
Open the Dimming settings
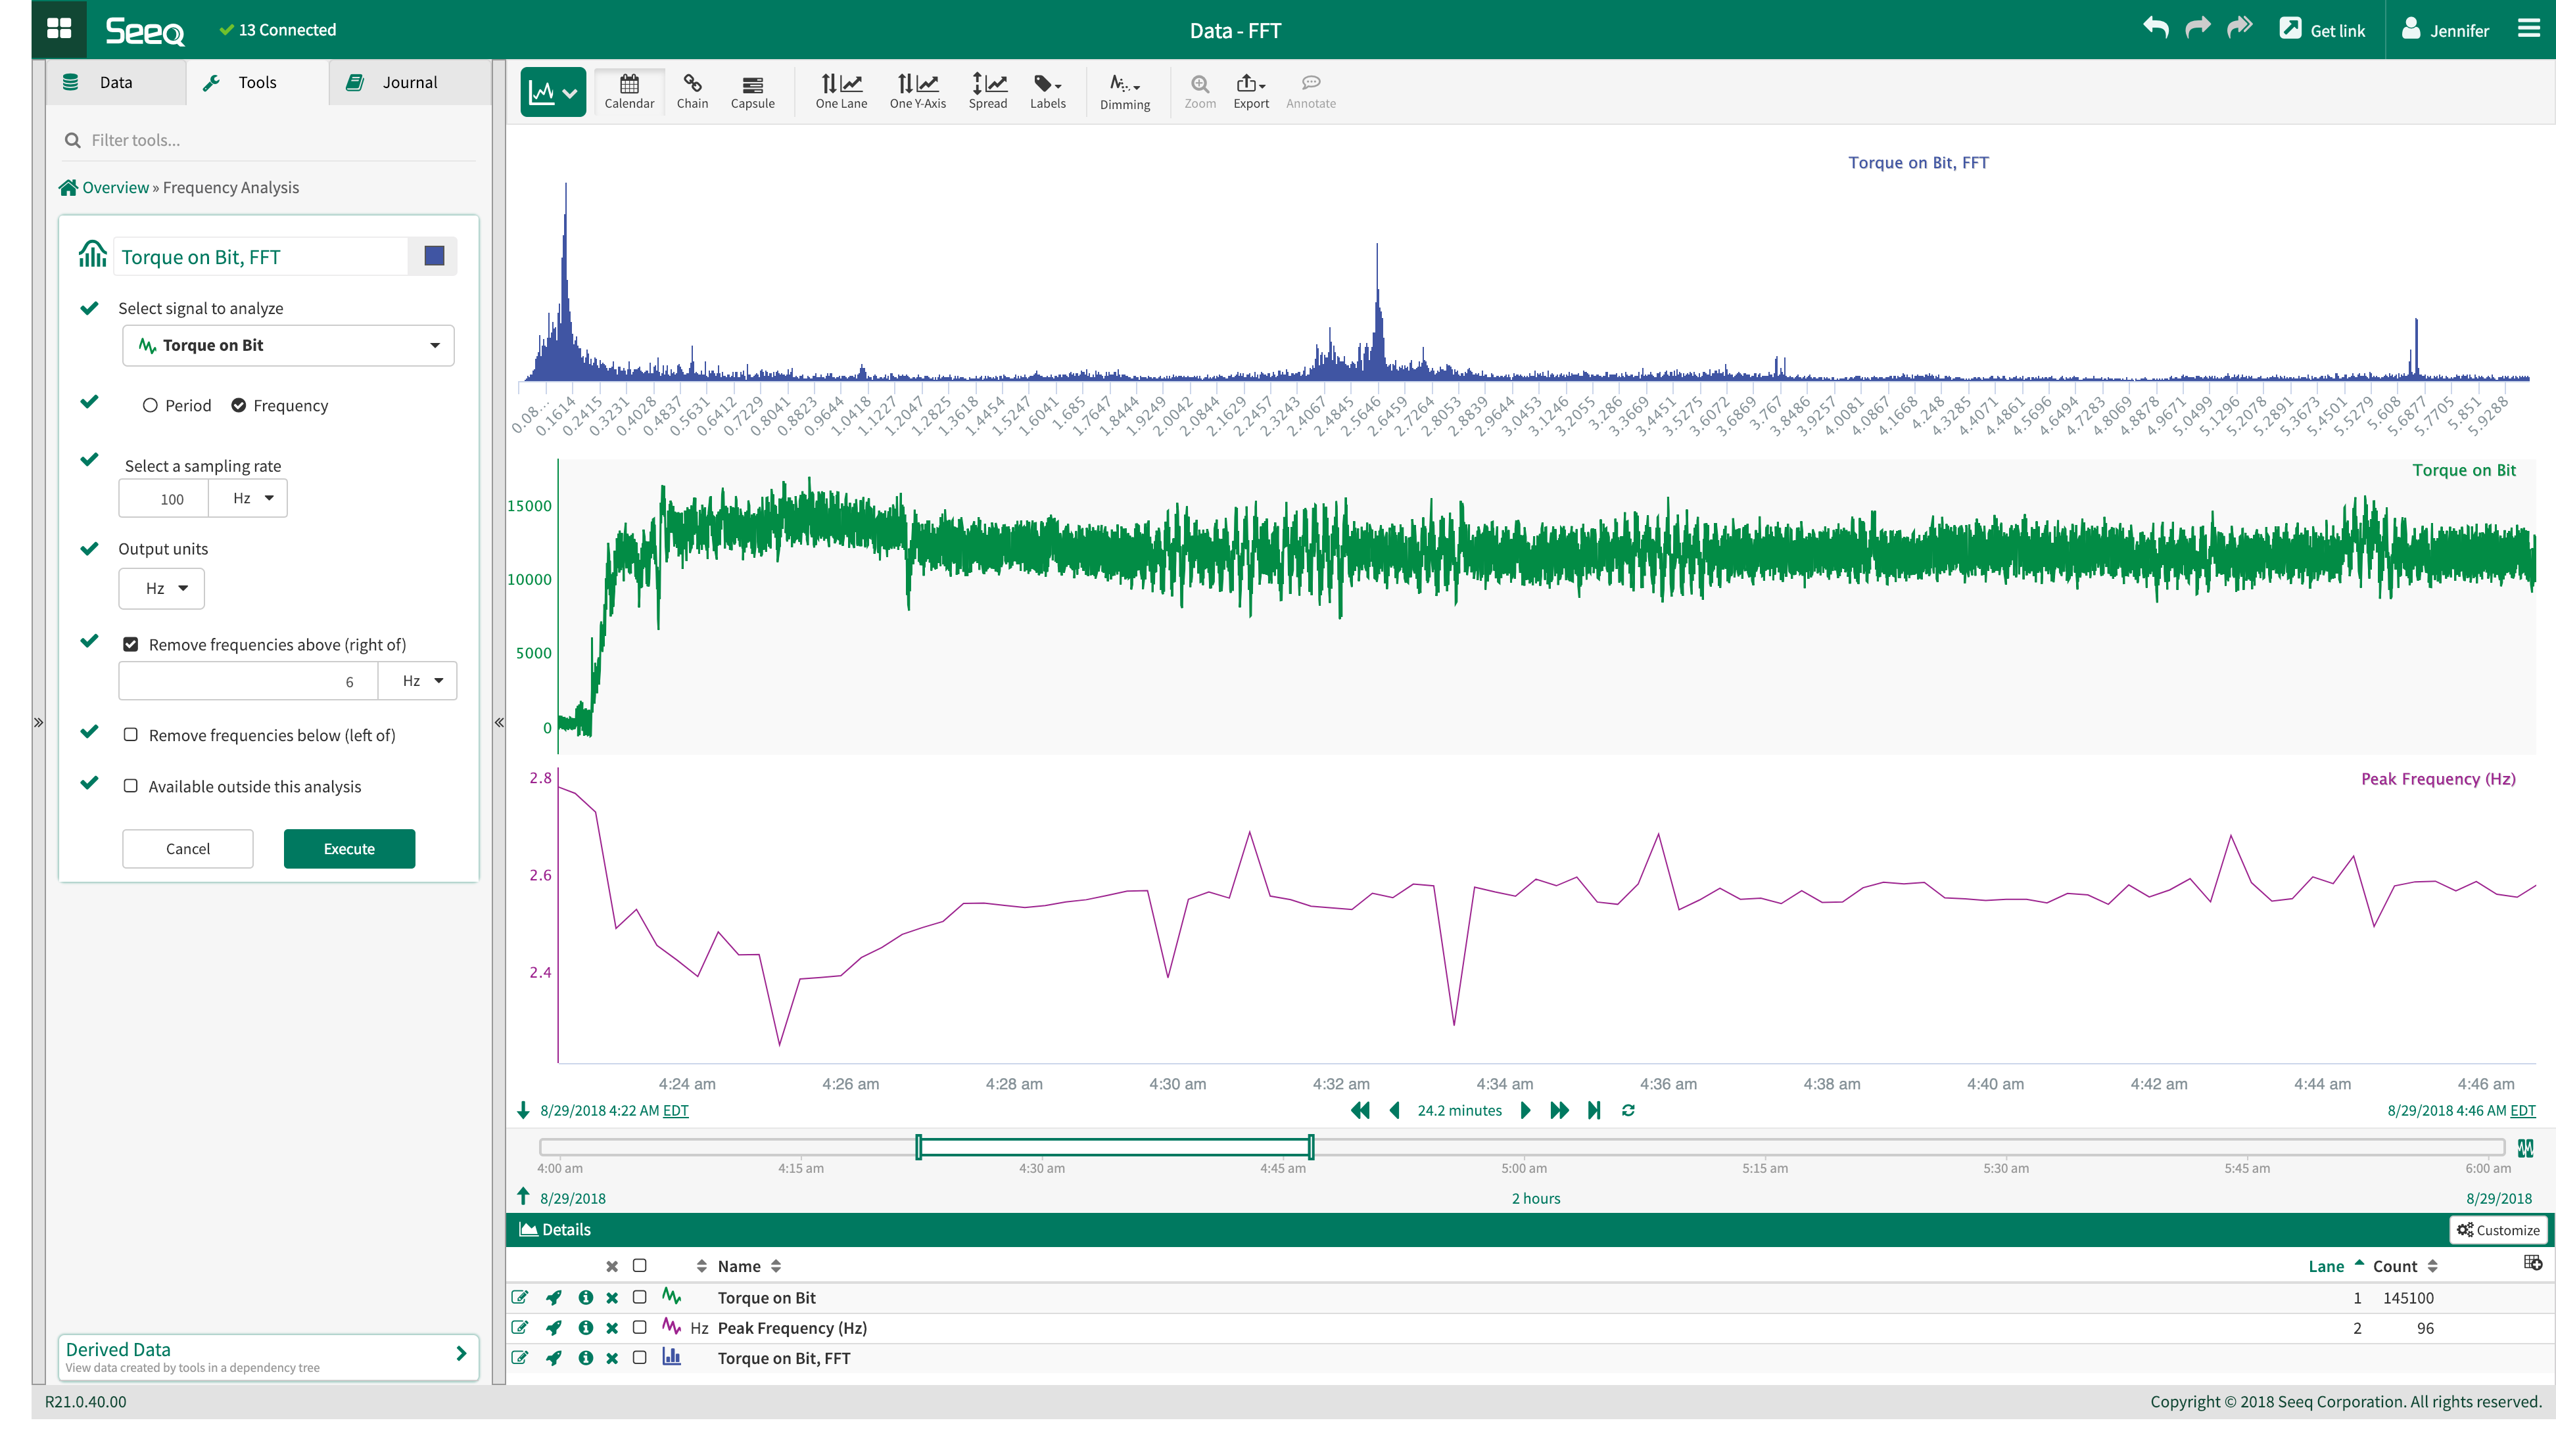point(1124,90)
